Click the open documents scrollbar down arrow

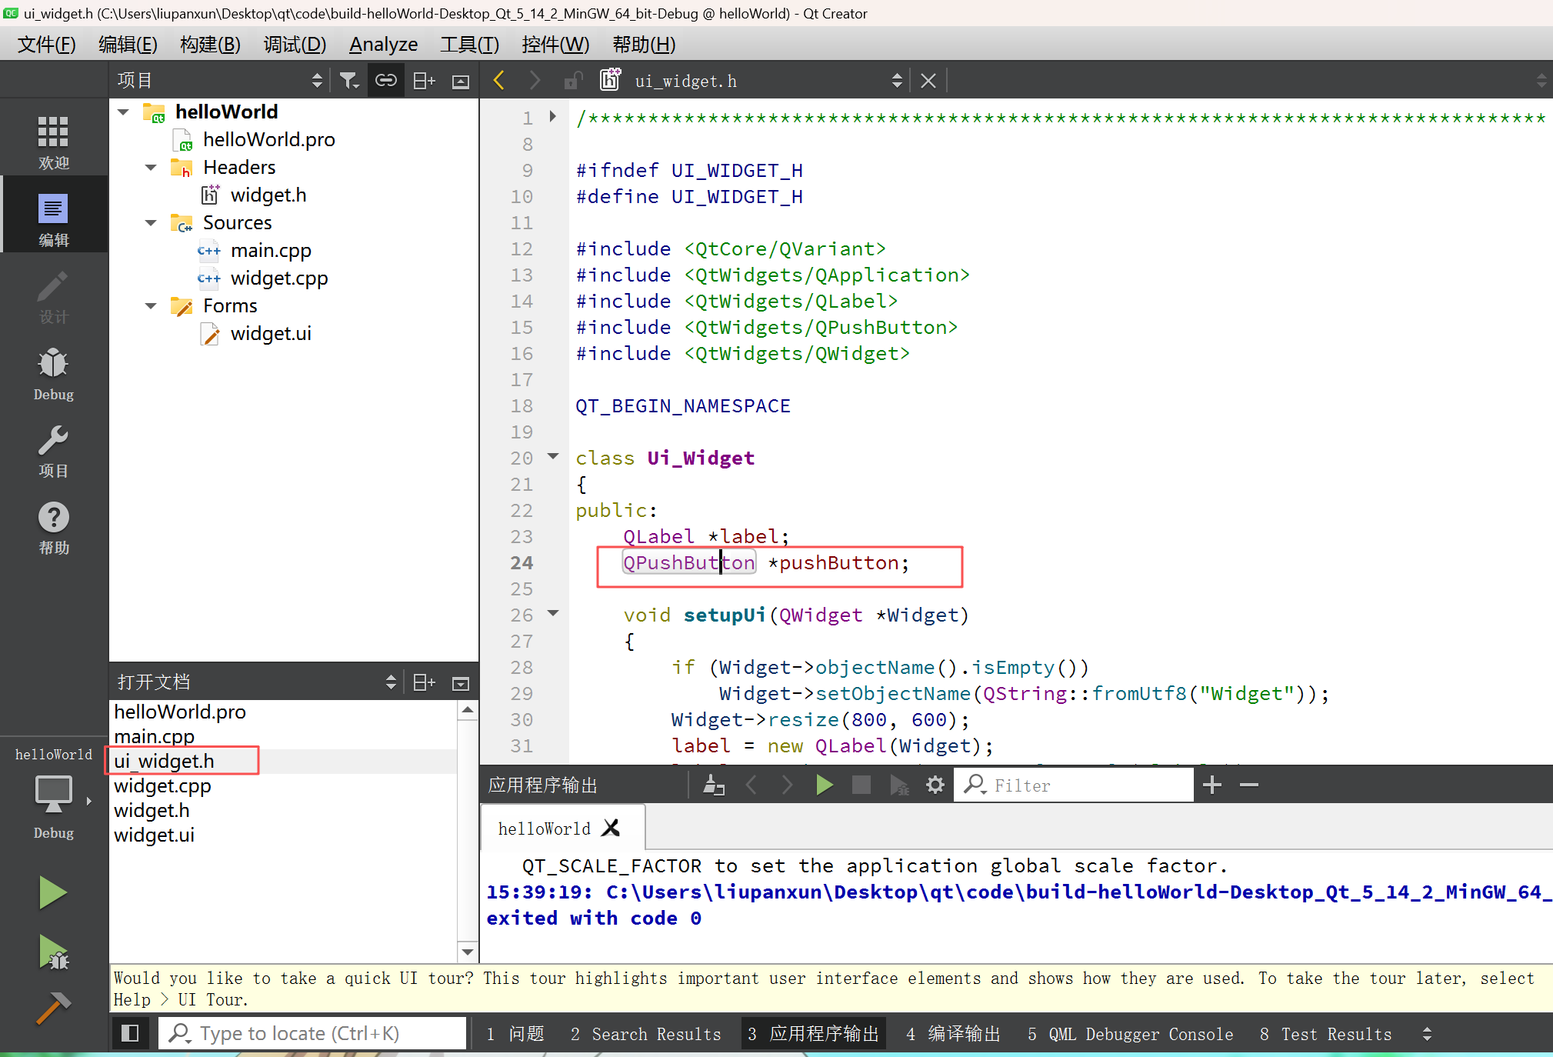(467, 952)
